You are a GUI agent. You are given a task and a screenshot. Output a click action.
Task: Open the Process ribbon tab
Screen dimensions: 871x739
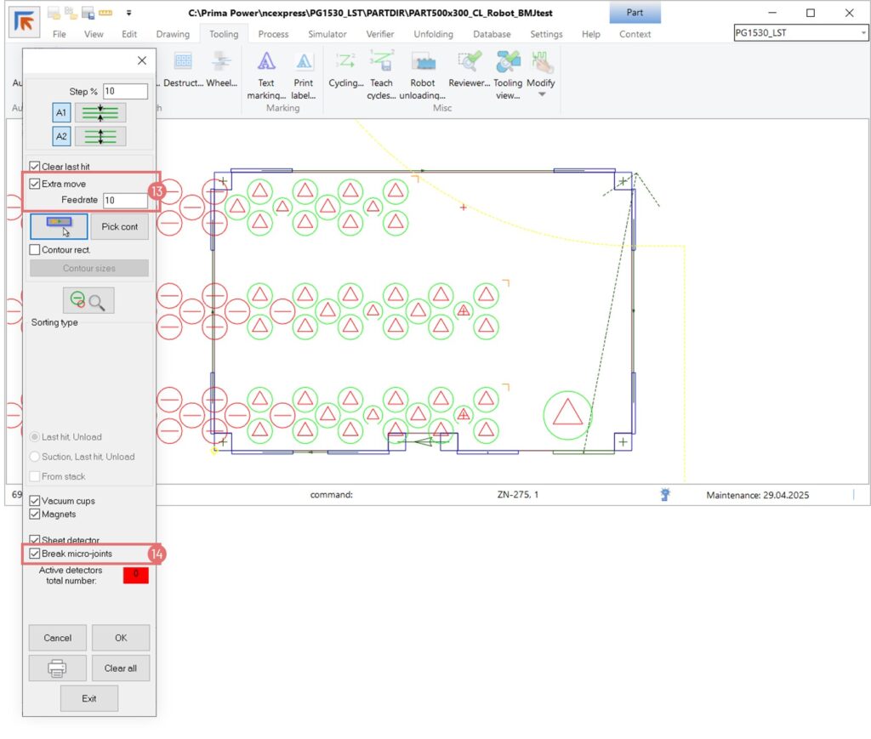click(x=273, y=34)
